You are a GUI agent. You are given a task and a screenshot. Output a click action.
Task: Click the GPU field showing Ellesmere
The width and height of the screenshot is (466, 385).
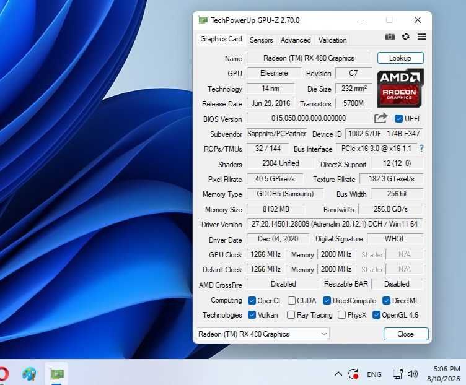274,73
